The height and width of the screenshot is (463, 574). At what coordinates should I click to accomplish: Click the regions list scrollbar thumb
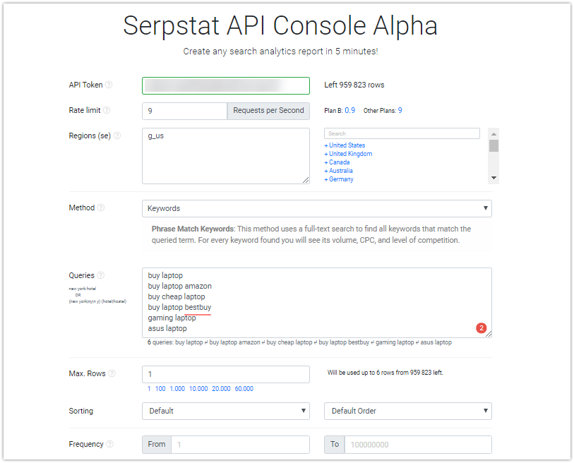pyautogui.click(x=494, y=145)
